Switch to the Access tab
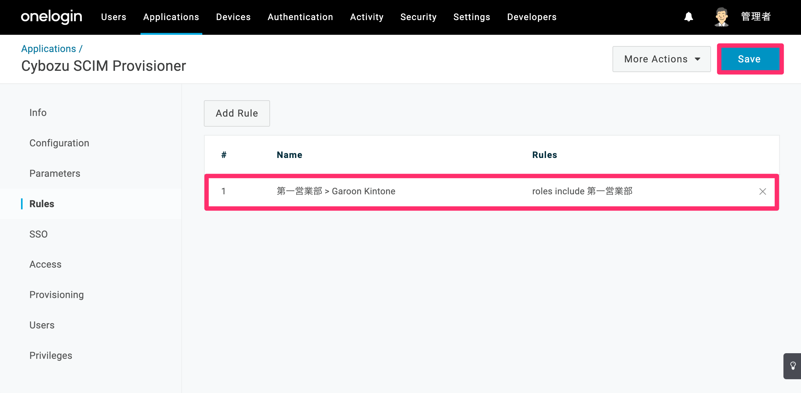The image size is (801, 393). [x=45, y=264]
